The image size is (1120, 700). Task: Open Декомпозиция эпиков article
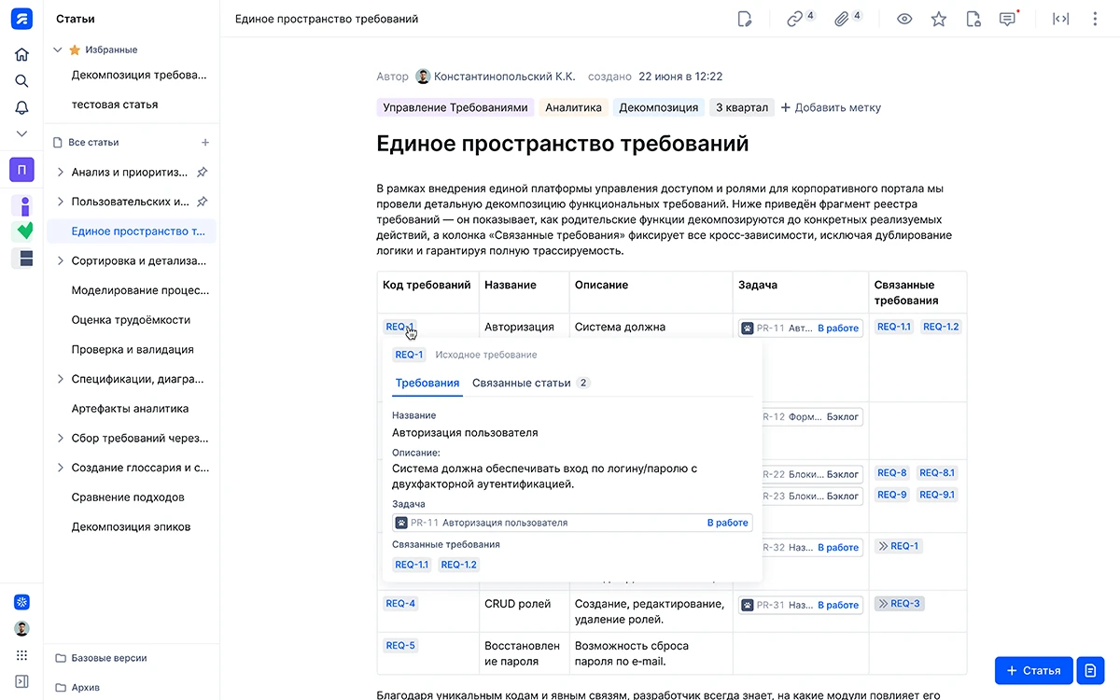132,527
